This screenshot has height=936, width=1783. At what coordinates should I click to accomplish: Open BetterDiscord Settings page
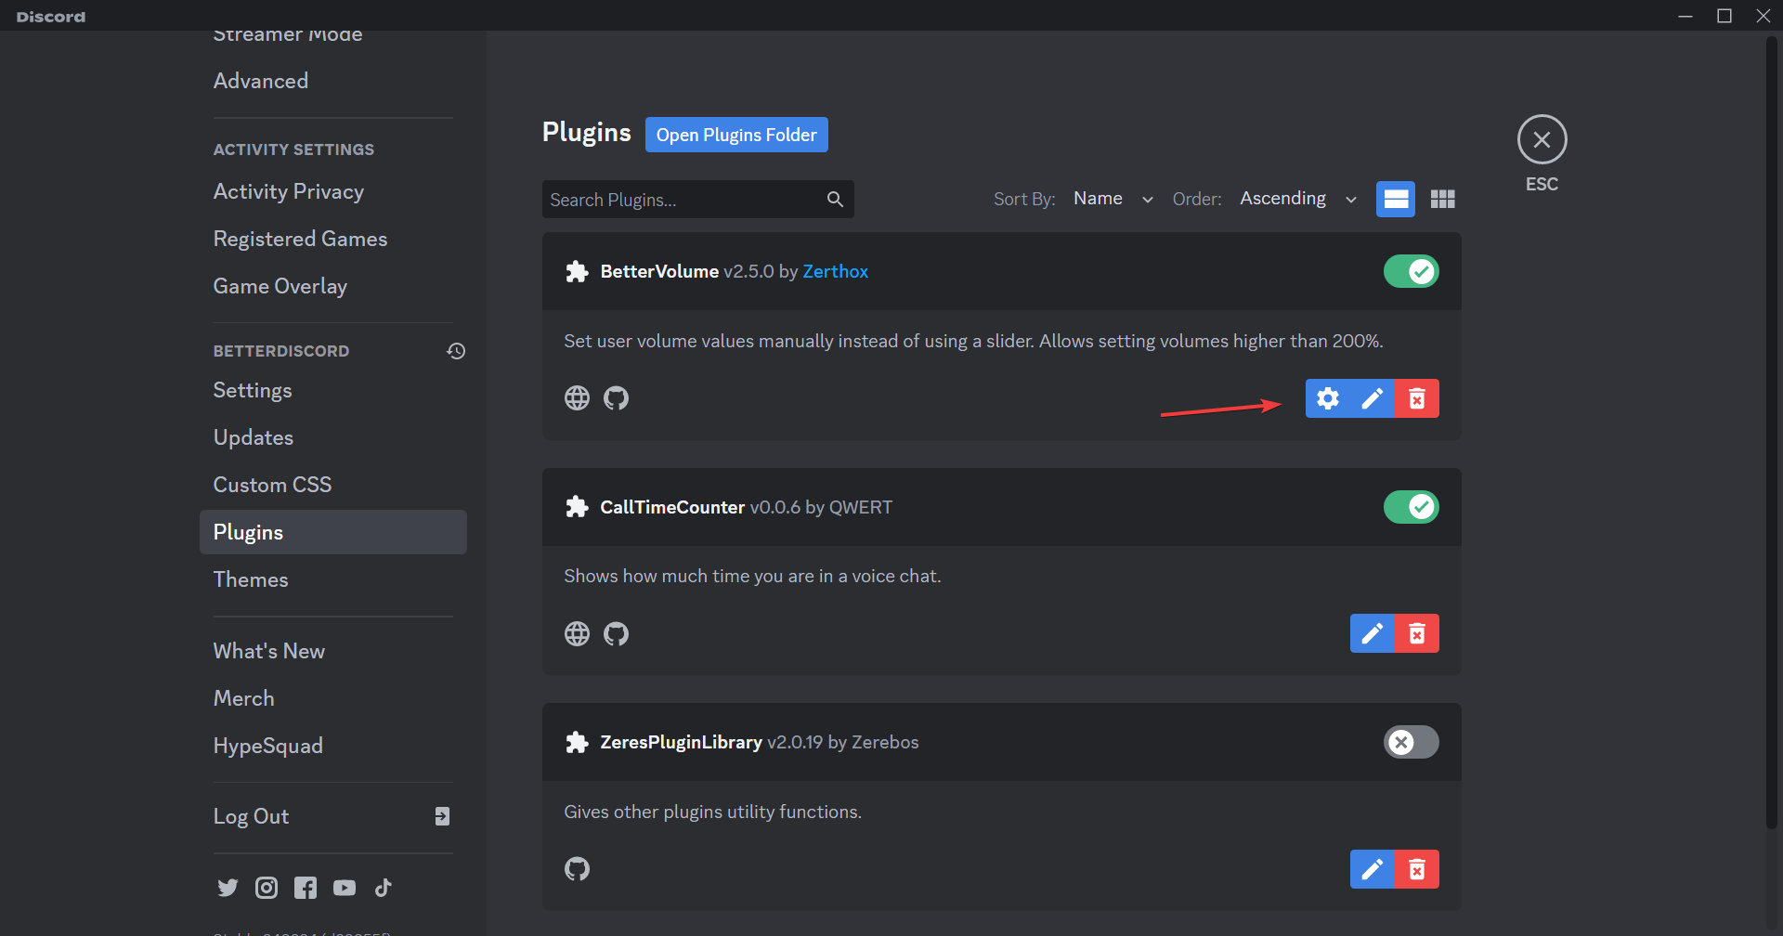tap(333, 390)
